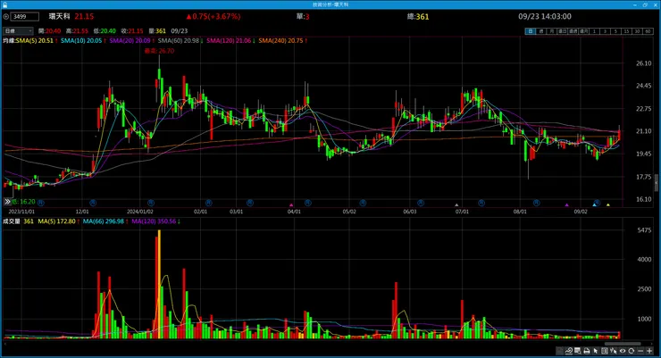Click the SMA(60) 20.98 moving average label

[x=179, y=40]
